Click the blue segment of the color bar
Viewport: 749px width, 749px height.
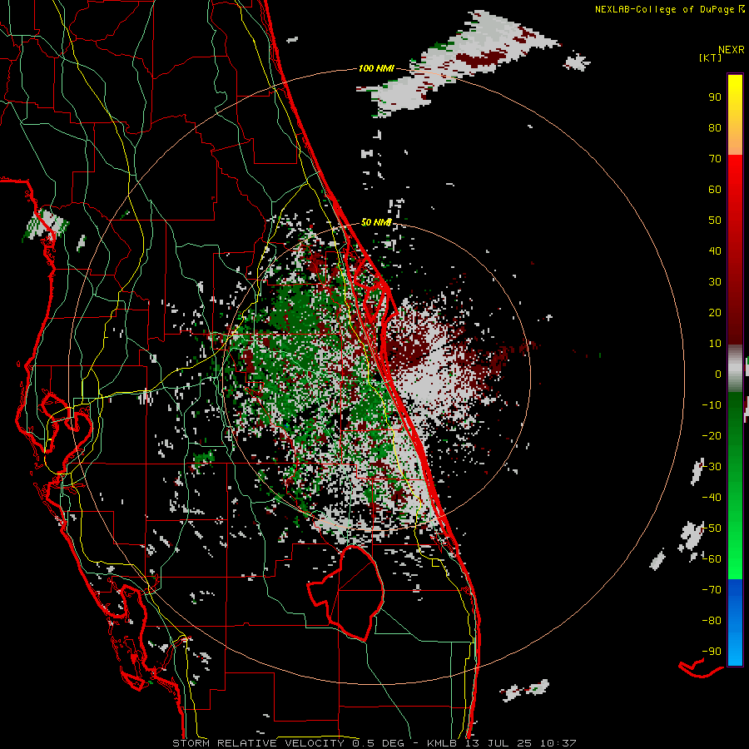pos(735,623)
